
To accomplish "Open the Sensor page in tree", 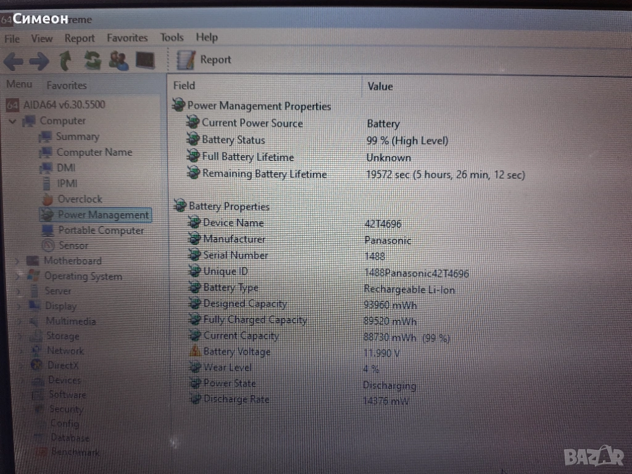I will coord(73,246).
